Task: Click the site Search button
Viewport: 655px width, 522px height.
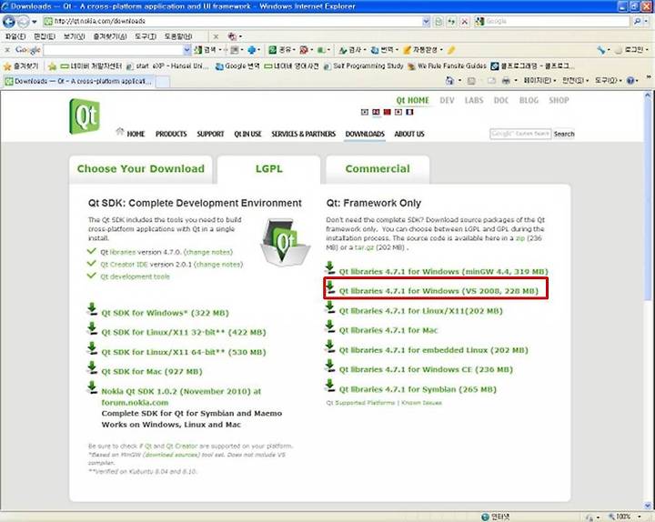Action: tap(564, 134)
